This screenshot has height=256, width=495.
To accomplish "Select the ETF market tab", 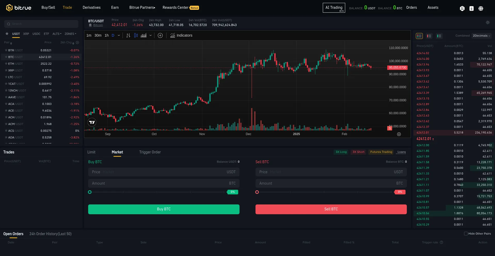I will [x=46, y=34].
